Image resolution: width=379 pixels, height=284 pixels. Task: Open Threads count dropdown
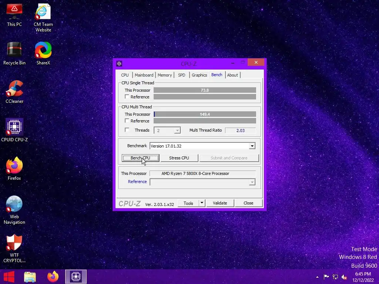[177, 131]
